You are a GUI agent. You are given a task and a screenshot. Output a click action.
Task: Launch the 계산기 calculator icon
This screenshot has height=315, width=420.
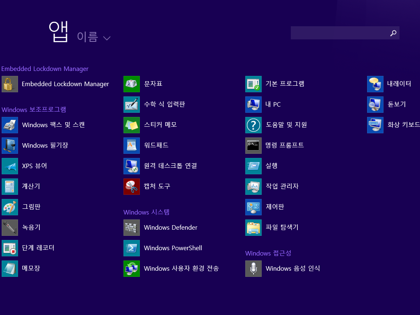(x=10, y=187)
